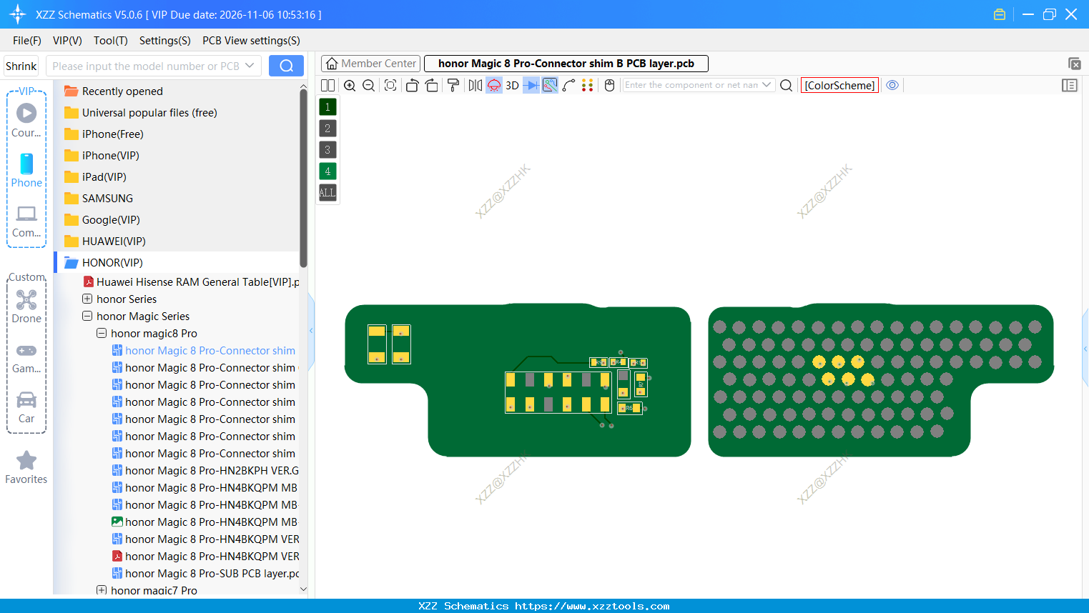
Task: Fit the PCB view to screen
Action: (390, 86)
